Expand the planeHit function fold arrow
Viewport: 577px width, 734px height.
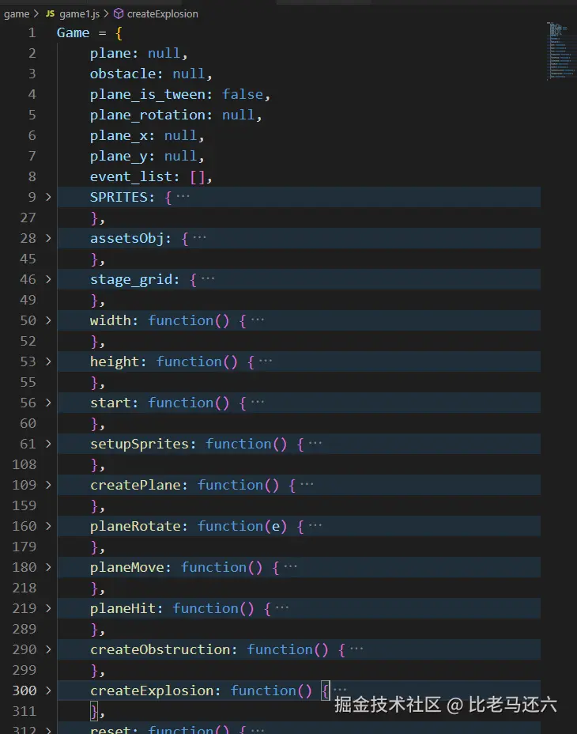click(48, 608)
